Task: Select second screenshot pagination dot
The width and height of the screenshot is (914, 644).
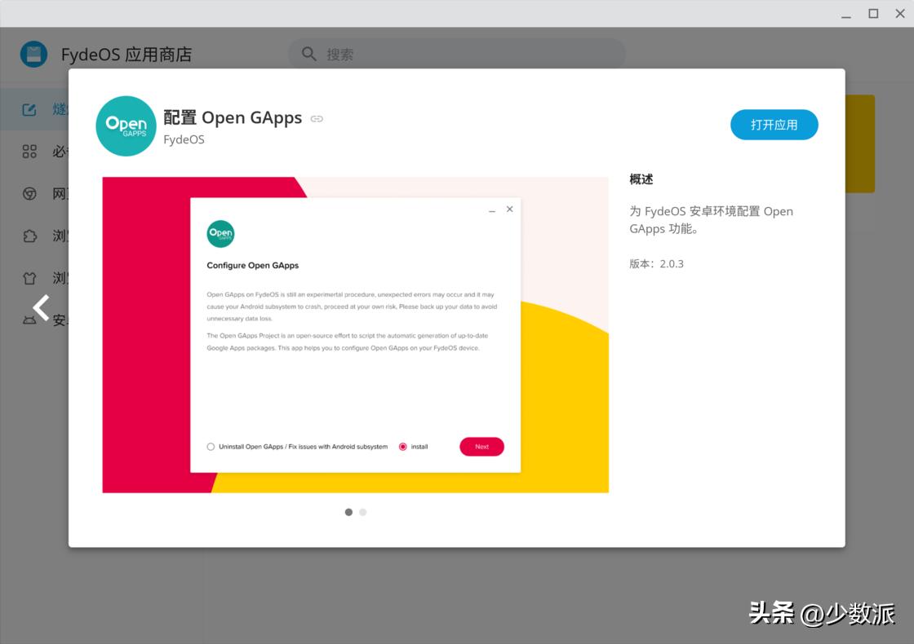Action: pos(362,513)
